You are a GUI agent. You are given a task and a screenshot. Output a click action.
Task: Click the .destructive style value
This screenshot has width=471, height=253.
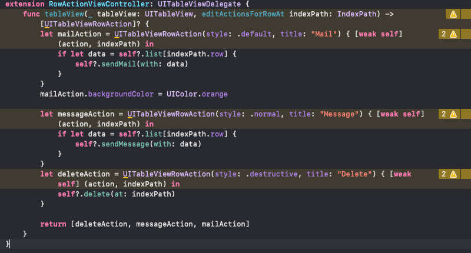(x=271, y=174)
